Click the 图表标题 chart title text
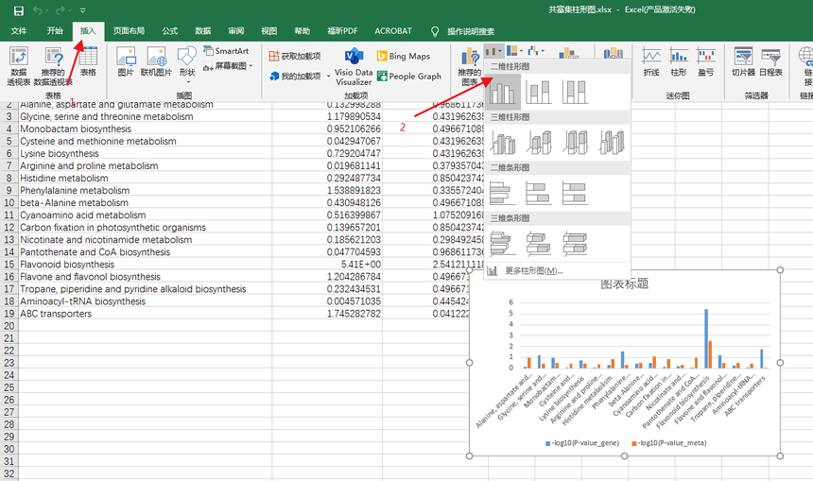 [625, 283]
